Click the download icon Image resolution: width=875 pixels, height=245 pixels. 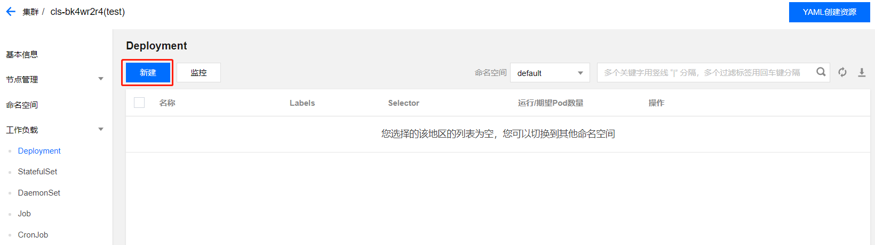pos(862,72)
